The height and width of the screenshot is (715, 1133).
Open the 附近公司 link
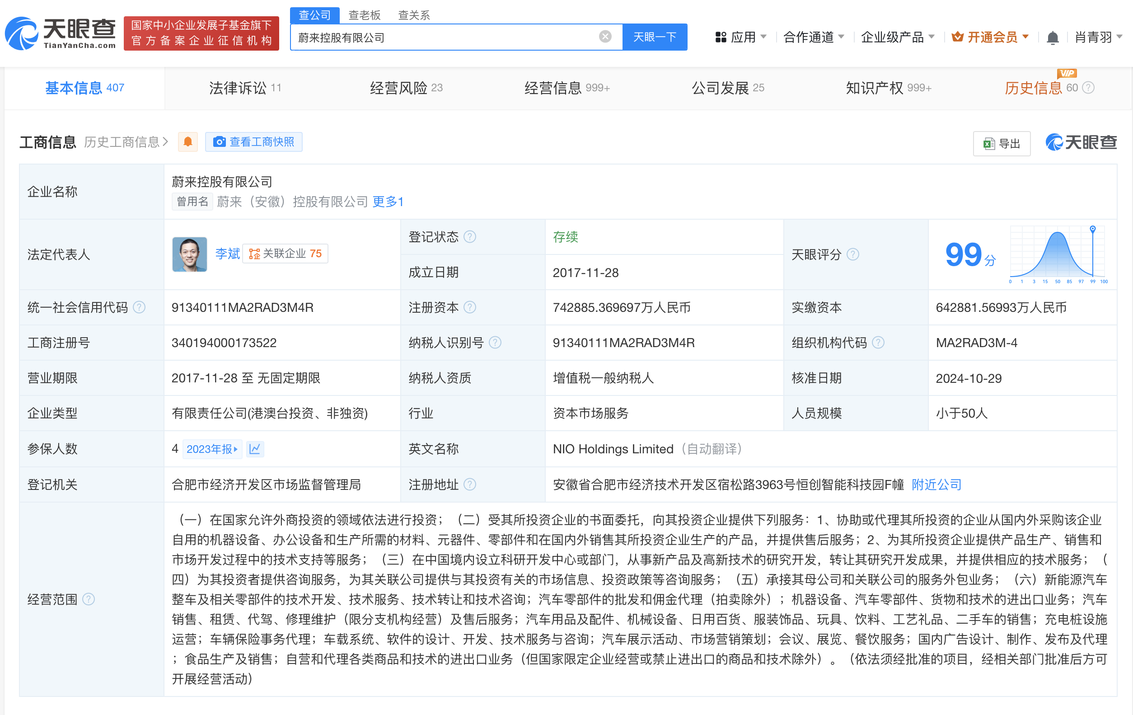pos(936,485)
